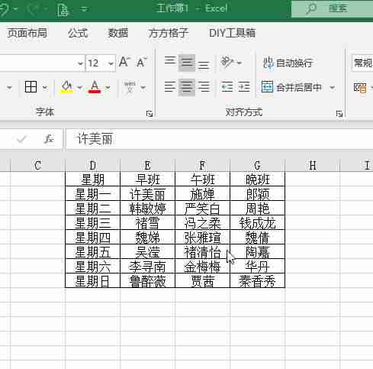
Task: Click the font size box showing 12
Action: point(96,63)
